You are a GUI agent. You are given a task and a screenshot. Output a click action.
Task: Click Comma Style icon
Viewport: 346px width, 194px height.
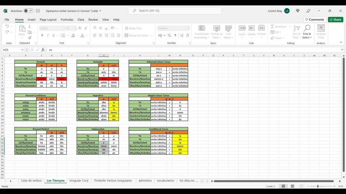tap(175, 36)
